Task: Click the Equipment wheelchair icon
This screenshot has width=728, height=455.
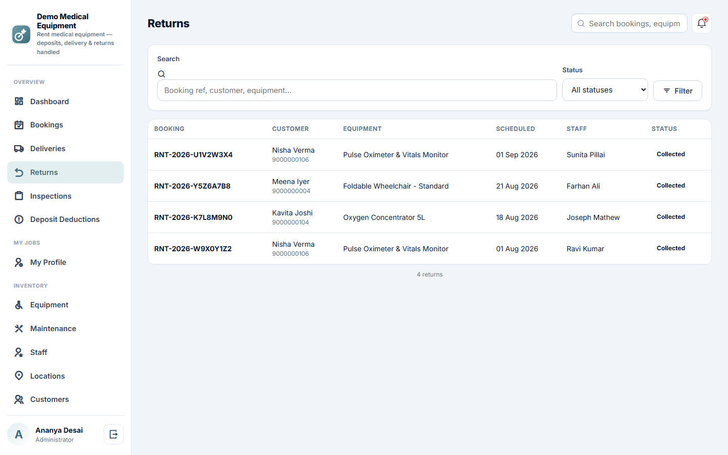Action: pyautogui.click(x=19, y=305)
